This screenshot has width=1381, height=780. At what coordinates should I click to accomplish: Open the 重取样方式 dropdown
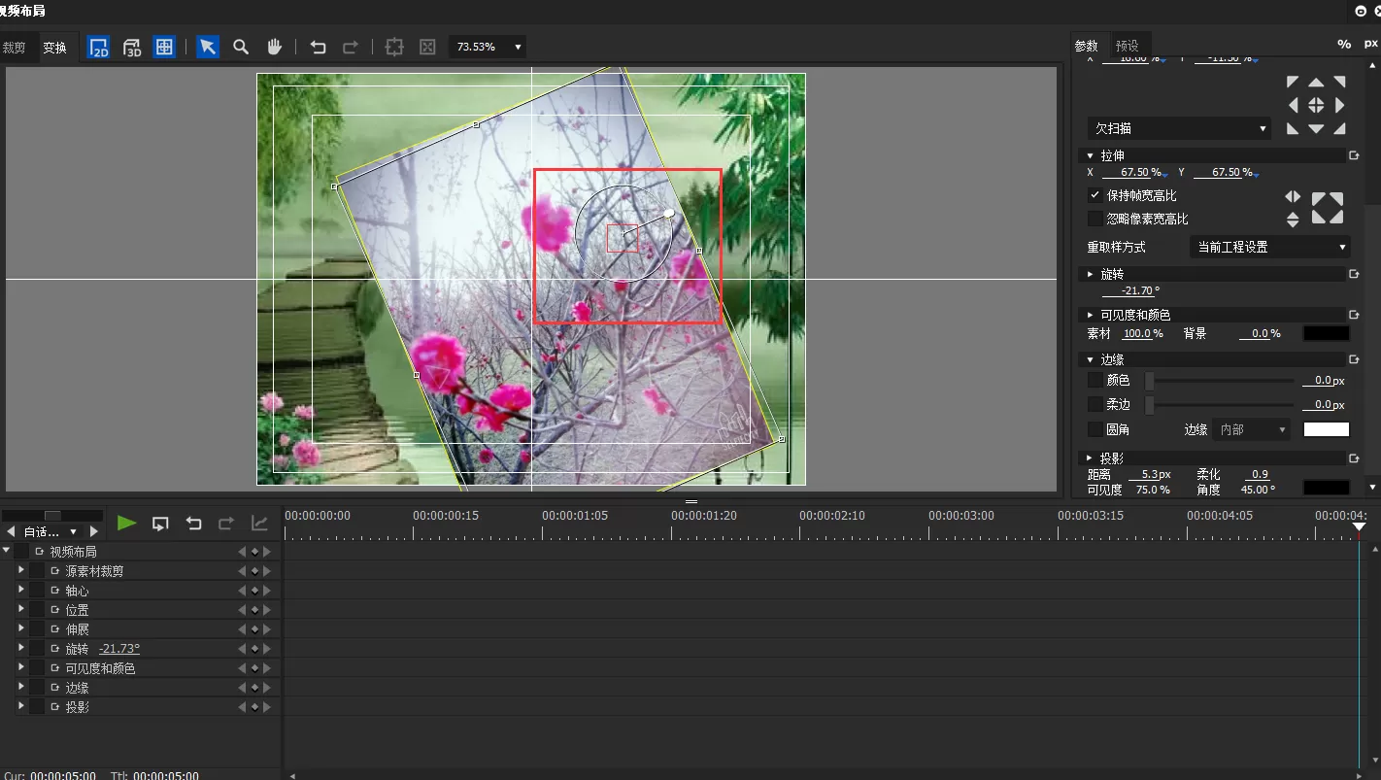coord(1270,247)
